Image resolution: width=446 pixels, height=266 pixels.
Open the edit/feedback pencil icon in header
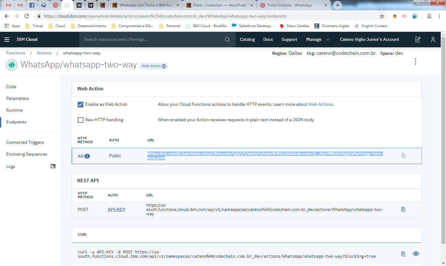pyautogui.click(x=418, y=40)
